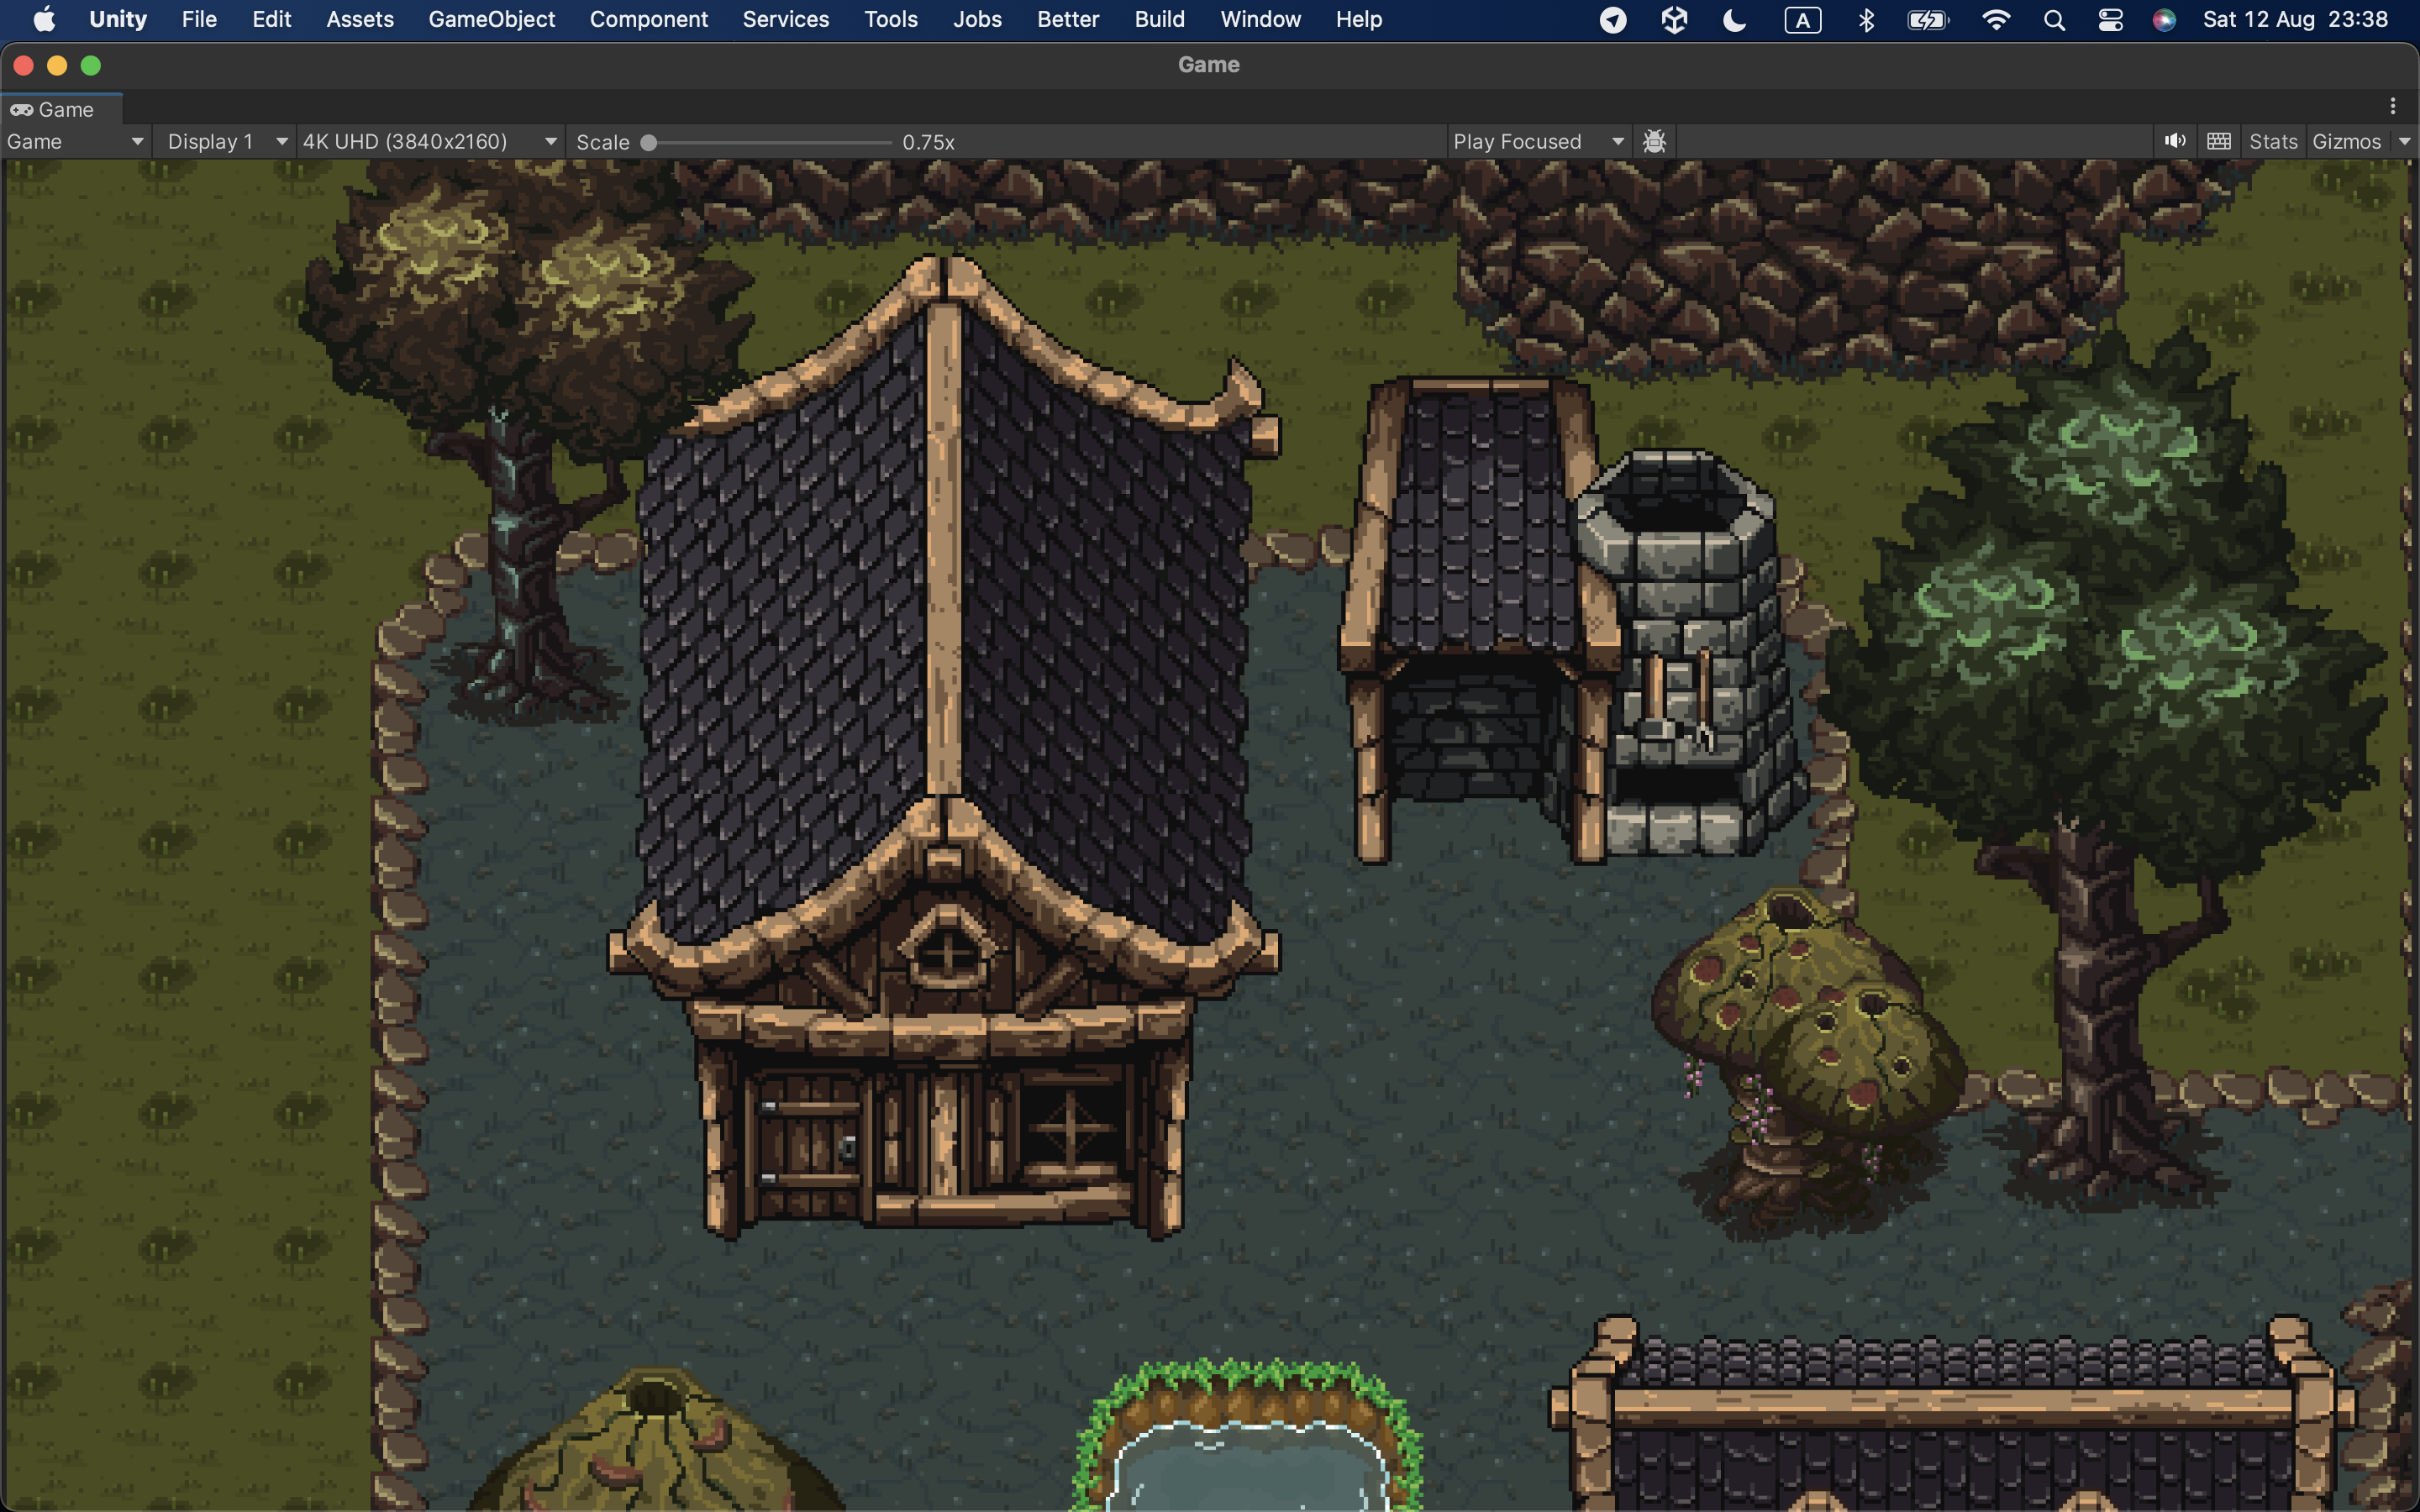The image size is (2420, 1512).
Task: Open the Component menu
Action: pyautogui.click(x=648, y=19)
